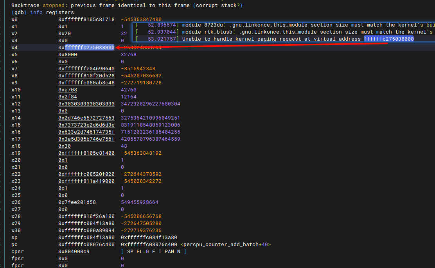Image resolution: width=435 pixels, height=268 pixels.
Task: Click the x30 hex value 0xffffffc080a89094
Action: [x=86, y=230]
